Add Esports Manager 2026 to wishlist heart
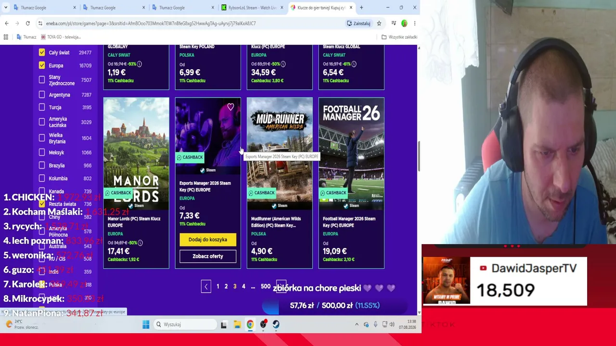This screenshot has height=346, width=616. (x=231, y=107)
